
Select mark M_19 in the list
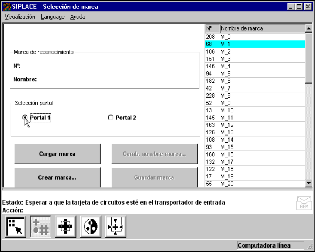(x=255, y=177)
